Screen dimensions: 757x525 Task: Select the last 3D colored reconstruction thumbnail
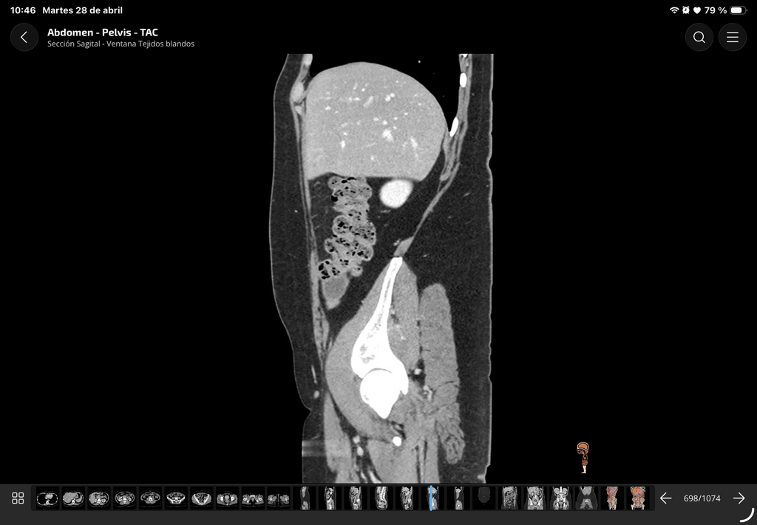point(638,498)
